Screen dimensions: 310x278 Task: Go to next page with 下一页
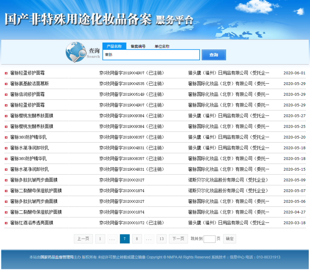(178, 239)
